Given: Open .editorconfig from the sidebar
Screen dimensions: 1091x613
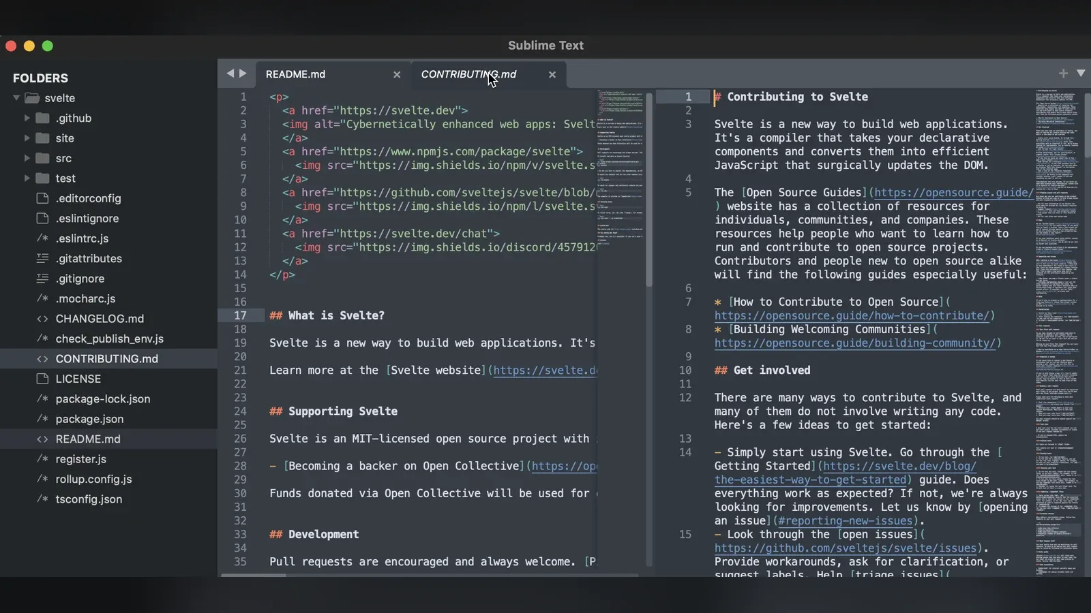Looking at the screenshot, I should tap(88, 198).
